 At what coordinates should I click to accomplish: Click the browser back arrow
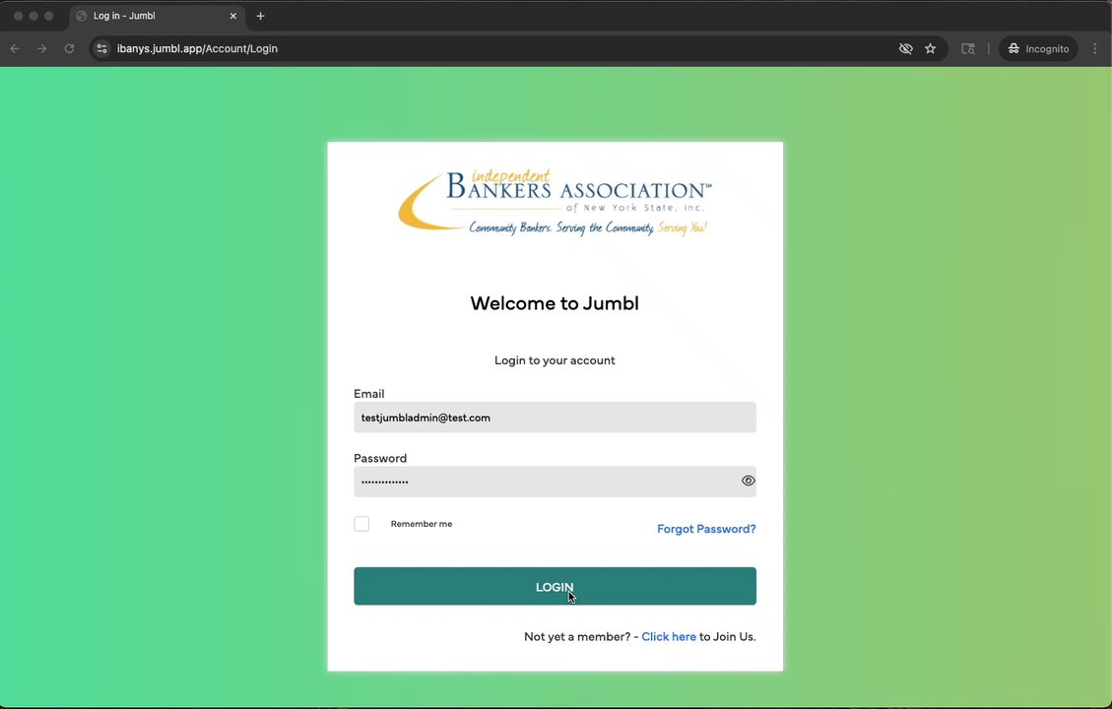point(15,49)
